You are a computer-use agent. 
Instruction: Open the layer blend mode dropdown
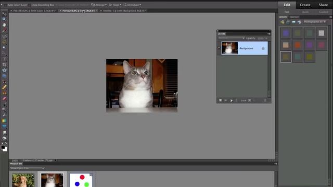click(x=231, y=38)
